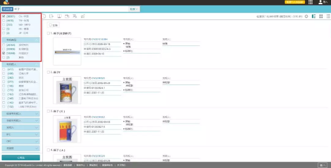Select result 4 杯子 ( A ) checkbox
331x168 pixels.
48,150
